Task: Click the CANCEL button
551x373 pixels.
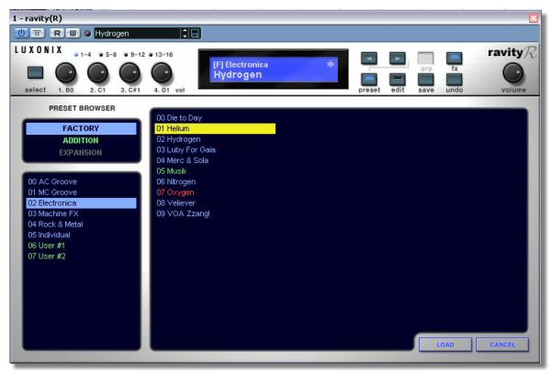Action: [x=502, y=345]
